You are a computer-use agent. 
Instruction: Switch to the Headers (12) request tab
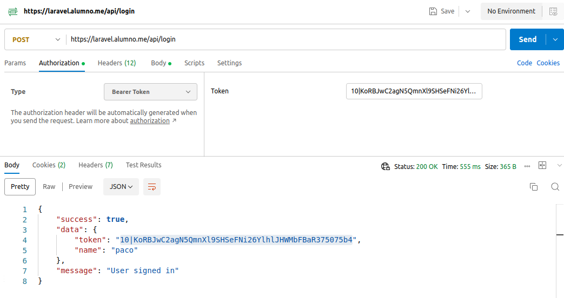pos(117,63)
